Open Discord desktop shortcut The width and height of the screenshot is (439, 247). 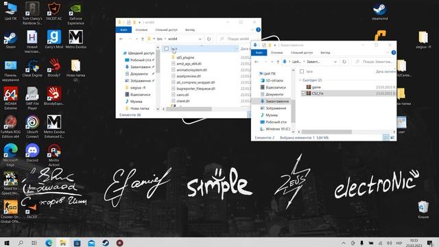(32, 153)
